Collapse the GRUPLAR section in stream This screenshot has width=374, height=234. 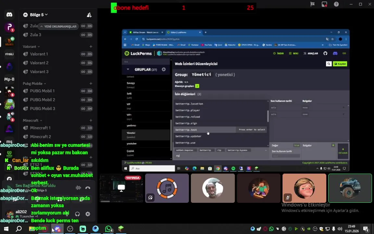click(x=128, y=70)
